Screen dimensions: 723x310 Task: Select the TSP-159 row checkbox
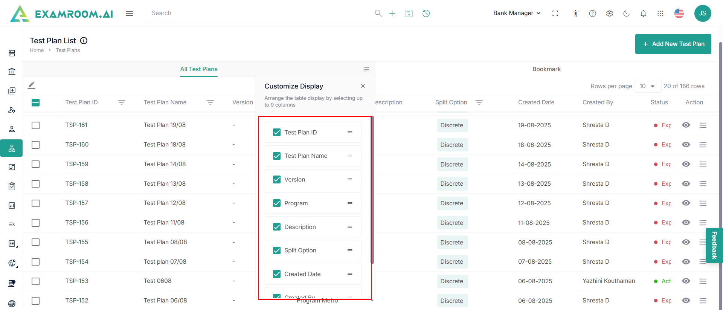coord(36,164)
